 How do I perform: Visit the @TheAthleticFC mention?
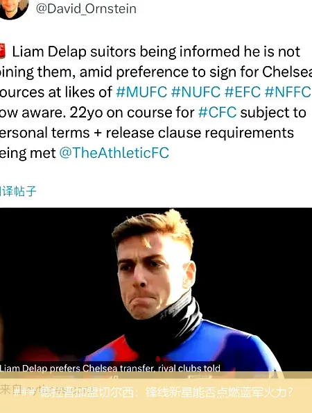pyautogui.click(x=114, y=153)
